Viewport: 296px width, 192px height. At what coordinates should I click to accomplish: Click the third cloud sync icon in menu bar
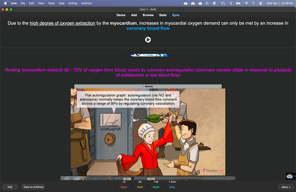[x=200, y=3]
